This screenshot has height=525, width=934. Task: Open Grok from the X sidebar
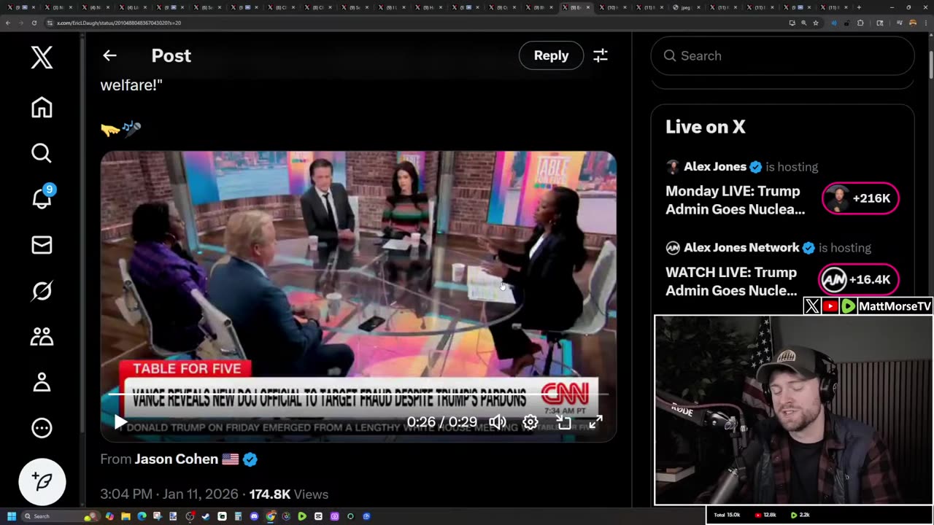coord(42,291)
